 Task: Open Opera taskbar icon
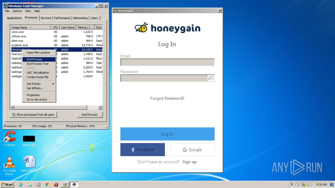point(56,185)
